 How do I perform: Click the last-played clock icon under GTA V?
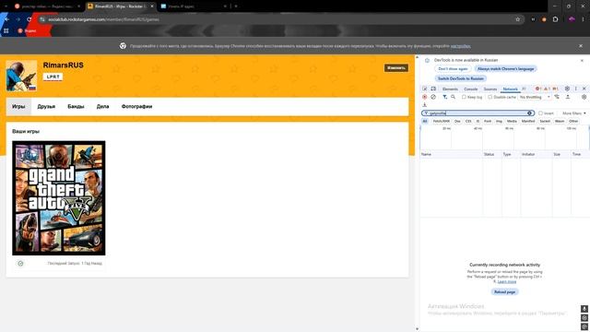tap(20, 264)
